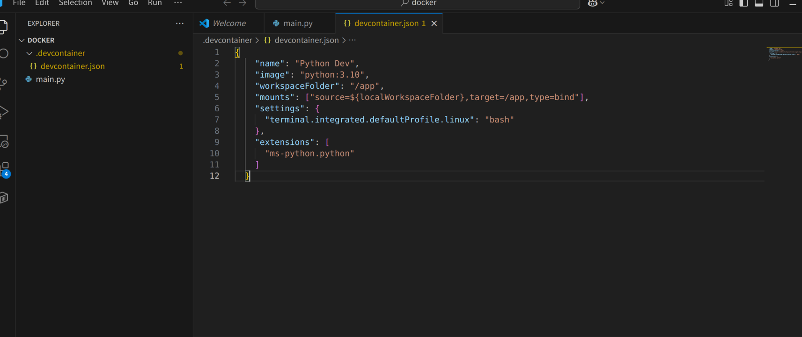Viewport: 802px width, 337px height.
Task: Open the View menu
Action: tap(110, 3)
